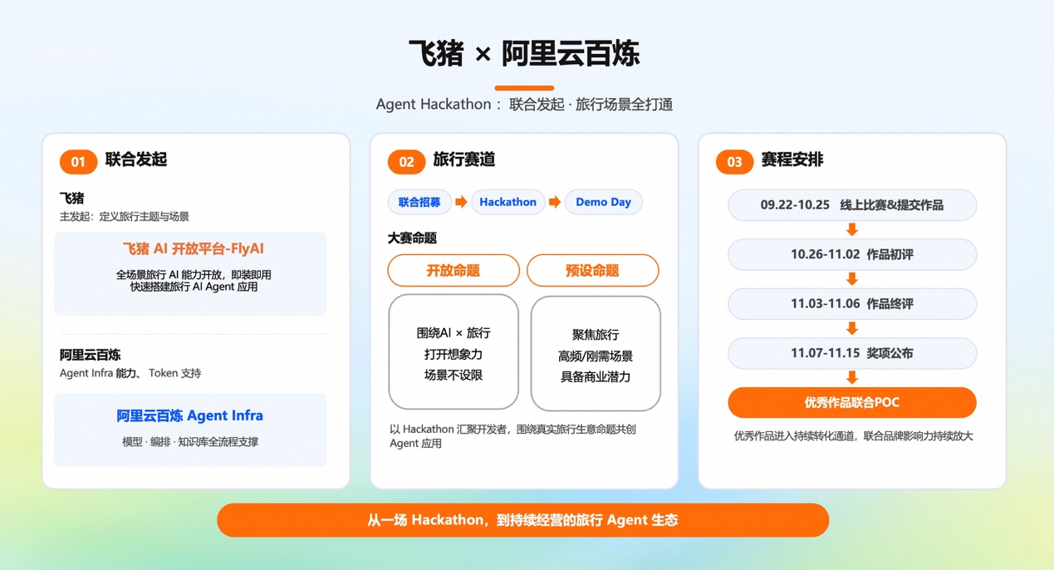Click the main title 飞猪 × 阿里云百炼
Screen dimensions: 1054x570
coord(524,54)
